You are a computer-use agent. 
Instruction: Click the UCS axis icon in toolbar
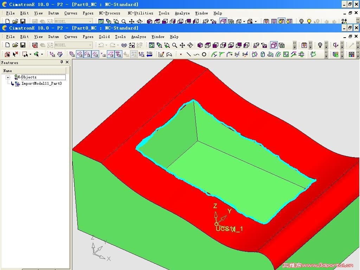(x=335, y=45)
